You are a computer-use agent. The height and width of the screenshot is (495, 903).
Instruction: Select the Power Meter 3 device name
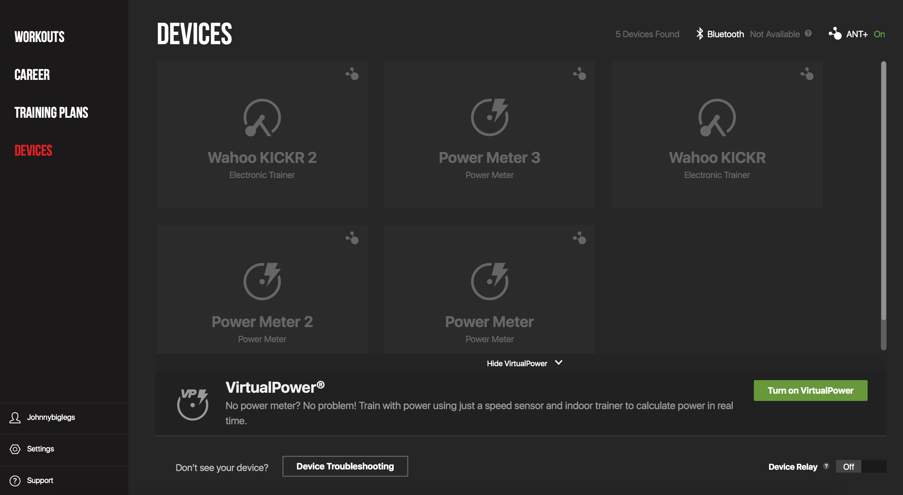coord(490,158)
